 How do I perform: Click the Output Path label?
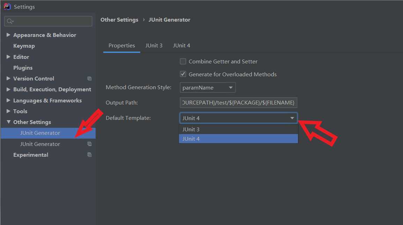point(122,103)
